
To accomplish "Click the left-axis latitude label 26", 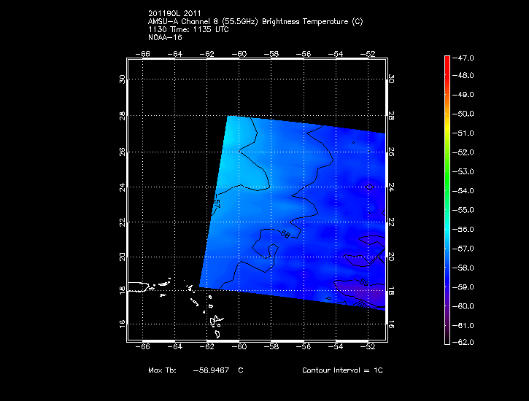I will coord(122,152).
